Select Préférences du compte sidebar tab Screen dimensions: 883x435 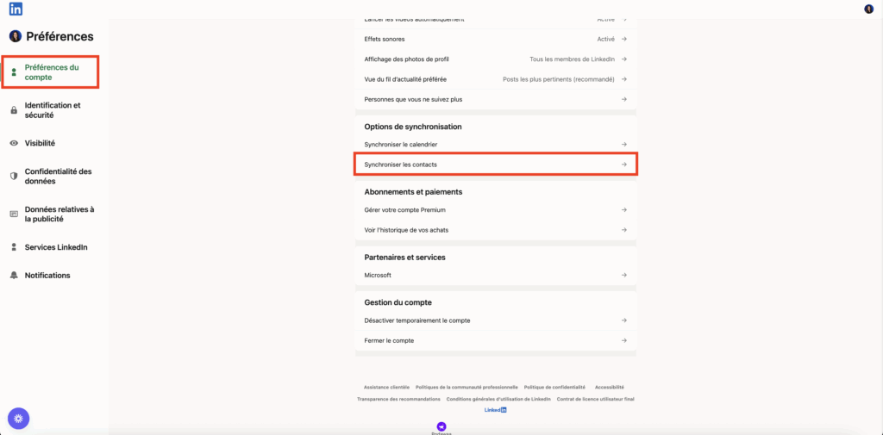(52, 72)
